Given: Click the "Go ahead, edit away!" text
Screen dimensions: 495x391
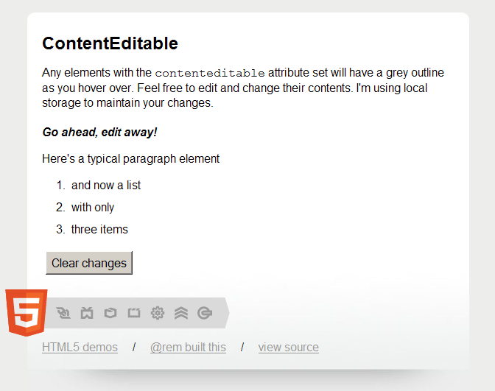Looking at the screenshot, I should (x=99, y=133).
